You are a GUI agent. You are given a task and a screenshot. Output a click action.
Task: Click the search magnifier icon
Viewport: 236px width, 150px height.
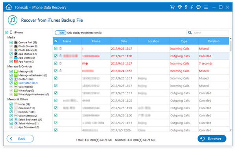190,33
